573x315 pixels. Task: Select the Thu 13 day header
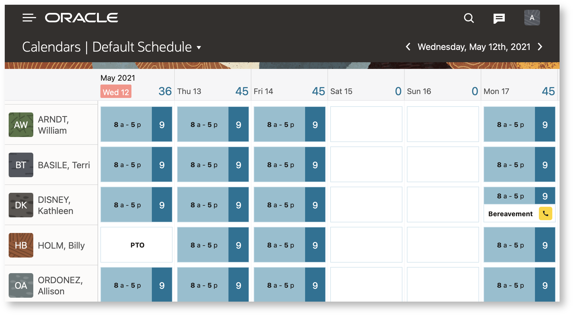point(189,91)
